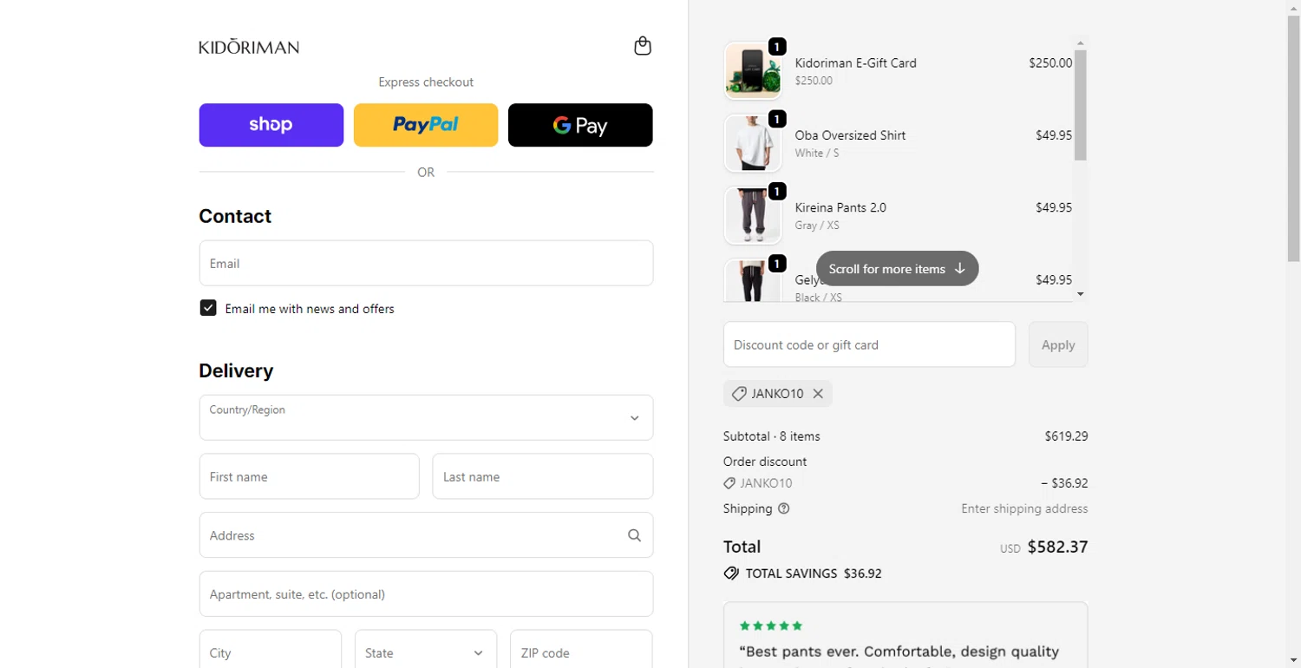Click the quantity badge on the gift card

click(777, 47)
